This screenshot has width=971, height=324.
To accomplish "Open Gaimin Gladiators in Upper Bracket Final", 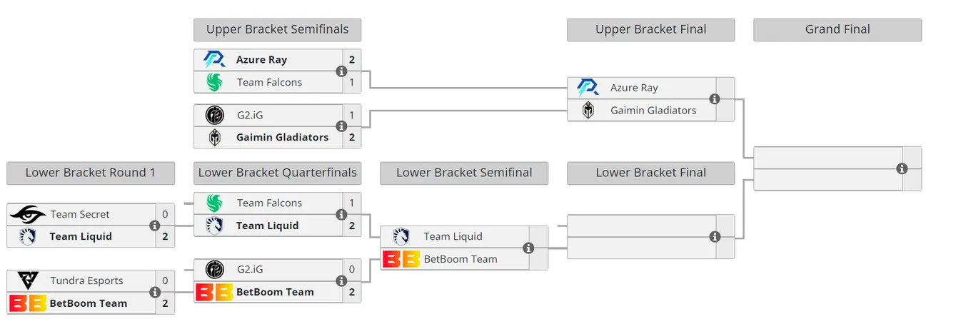I will pyautogui.click(x=653, y=111).
